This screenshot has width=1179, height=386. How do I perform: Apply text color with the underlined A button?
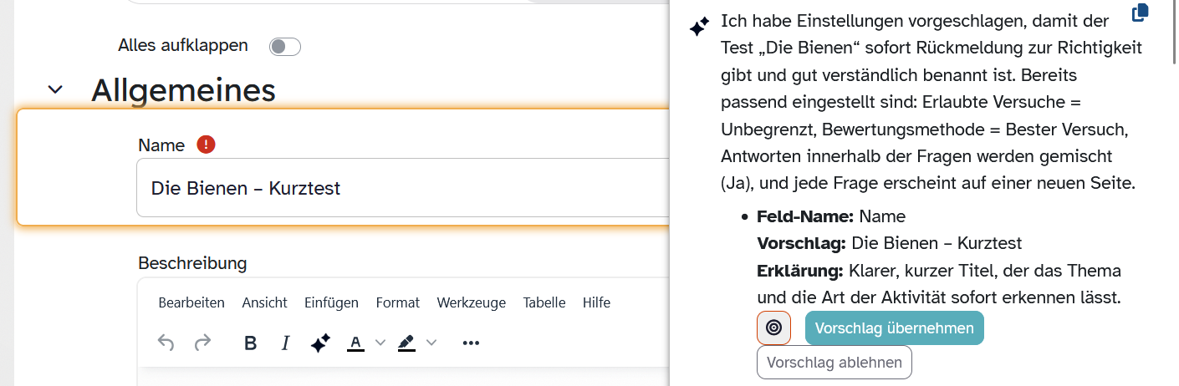[356, 343]
